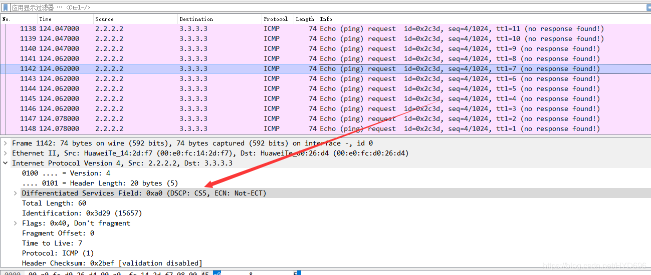Open the display filter bookmark icon
Screen dimensions: 651x275
6,7
